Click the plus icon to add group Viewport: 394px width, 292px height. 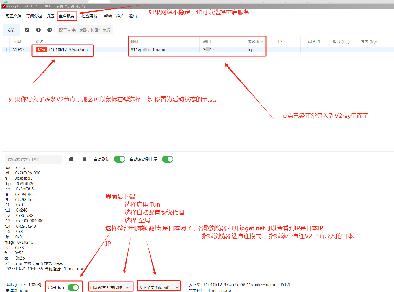38,30
